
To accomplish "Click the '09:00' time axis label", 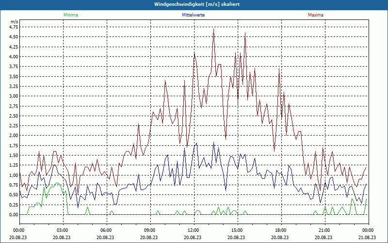I will coord(150,230).
